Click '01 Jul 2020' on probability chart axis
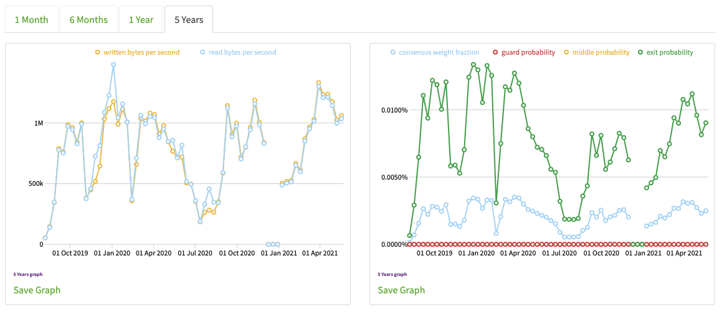 coord(559,253)
